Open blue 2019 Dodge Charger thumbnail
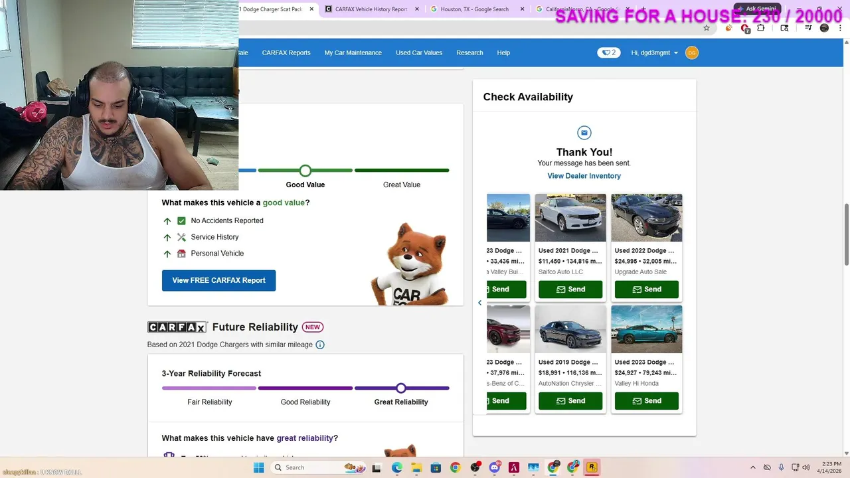Screen dimensions: 850x478 [570, 329]
